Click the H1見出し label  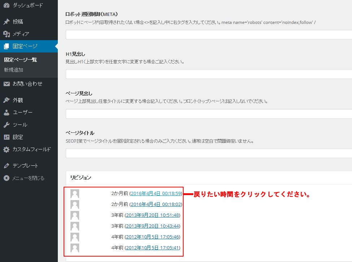pyautogui.click(x=76, y=54)
